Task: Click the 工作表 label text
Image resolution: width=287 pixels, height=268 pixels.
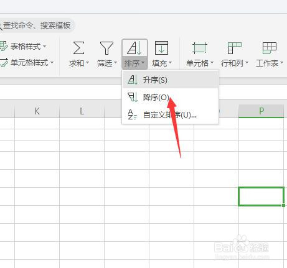Action: (267, 63)
